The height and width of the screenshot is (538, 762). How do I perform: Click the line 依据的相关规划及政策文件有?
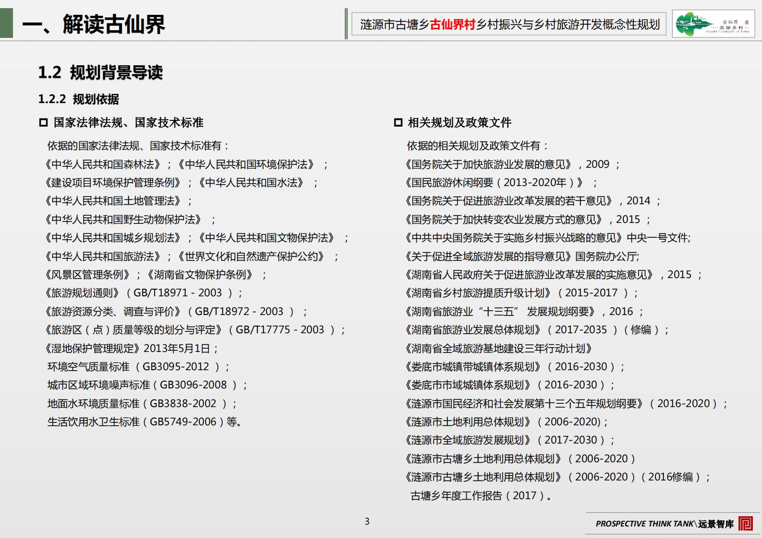478,146
